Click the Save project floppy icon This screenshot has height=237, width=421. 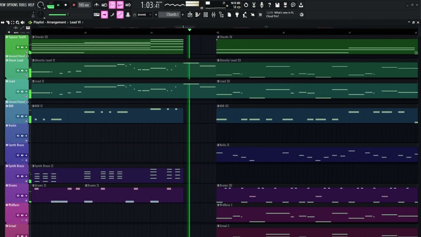coord(277,5)
